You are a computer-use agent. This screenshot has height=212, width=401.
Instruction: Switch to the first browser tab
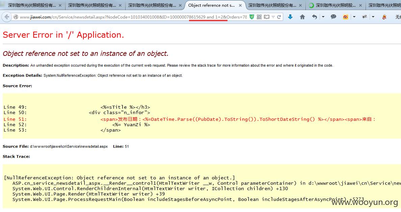[32, 5]
